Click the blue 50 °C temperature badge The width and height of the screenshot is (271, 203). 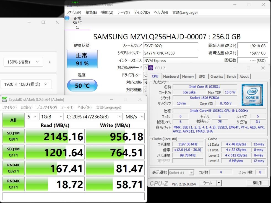[82, 86]
